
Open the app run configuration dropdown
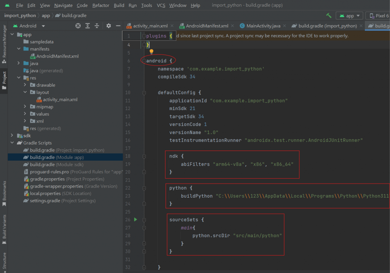(x=350, y=16)
